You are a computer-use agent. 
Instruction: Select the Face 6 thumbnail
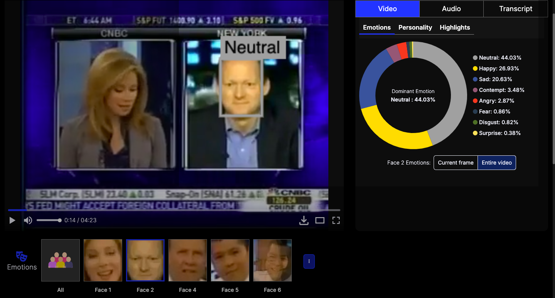click(x=272, y=260)
